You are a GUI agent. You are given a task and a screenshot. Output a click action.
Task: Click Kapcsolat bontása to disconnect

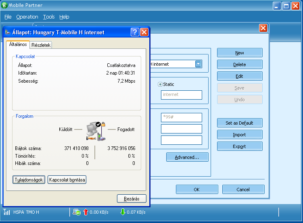67,180
